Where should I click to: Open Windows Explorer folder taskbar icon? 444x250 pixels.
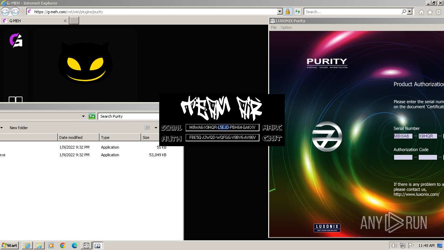point(39,245)
